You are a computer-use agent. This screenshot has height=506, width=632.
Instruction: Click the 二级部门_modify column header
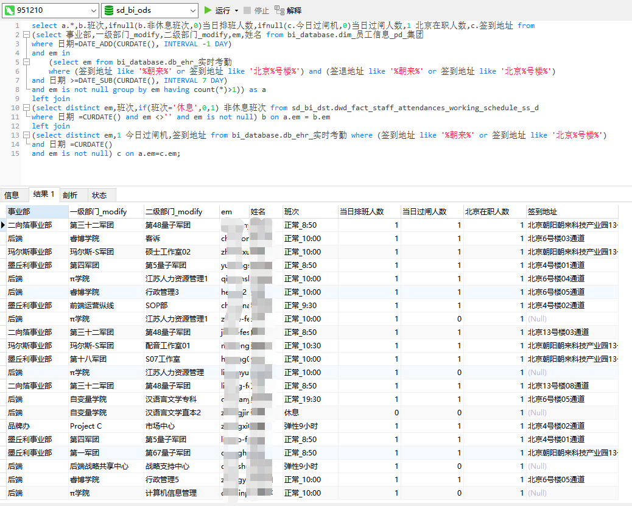(x=181, y=212)
